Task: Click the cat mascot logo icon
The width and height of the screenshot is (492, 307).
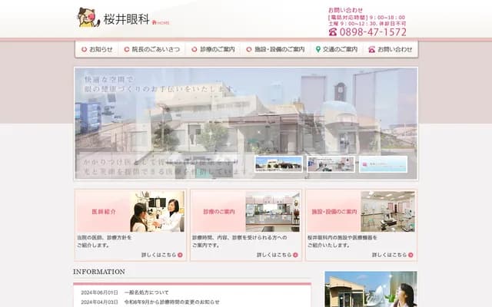Action: click(x=88, y=17)
